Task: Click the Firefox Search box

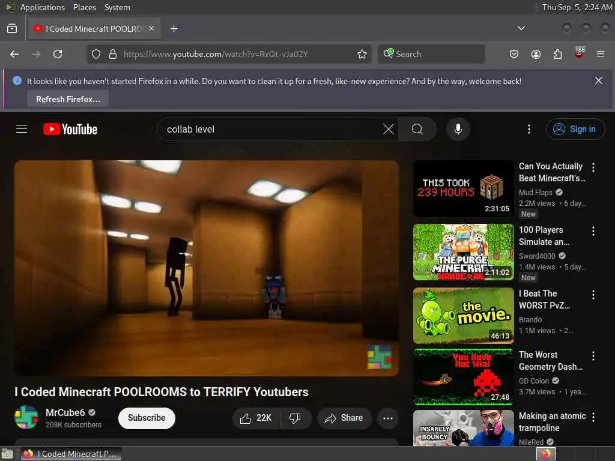Action: coord(431,54)
